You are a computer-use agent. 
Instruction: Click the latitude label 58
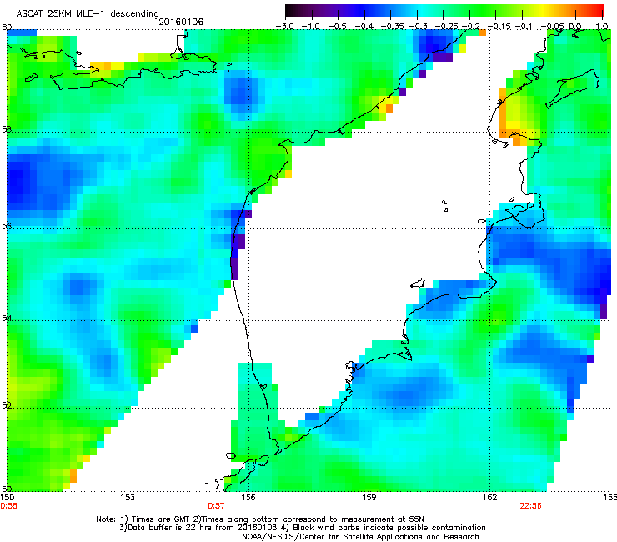click(x=7, y=129)
